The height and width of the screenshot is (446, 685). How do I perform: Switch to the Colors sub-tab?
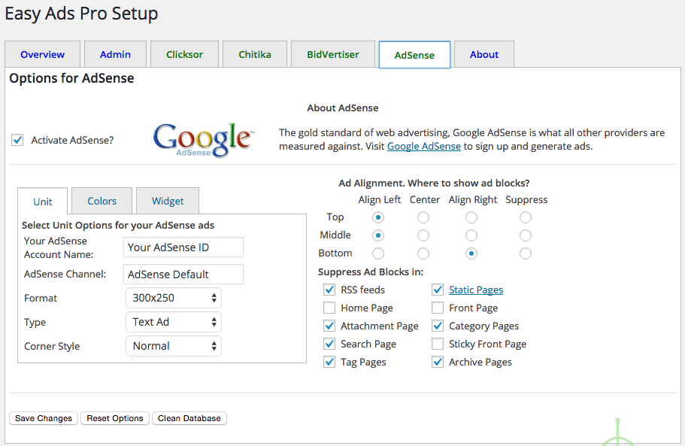coord(102,201)
